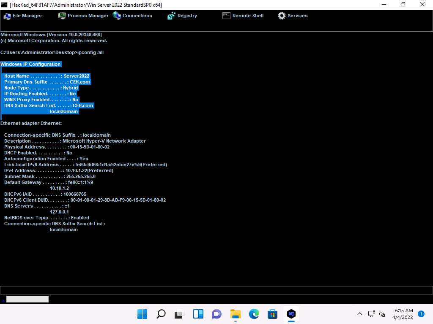Click the muted volume tray icon
The image size is (433, 324).
point(382,314)
